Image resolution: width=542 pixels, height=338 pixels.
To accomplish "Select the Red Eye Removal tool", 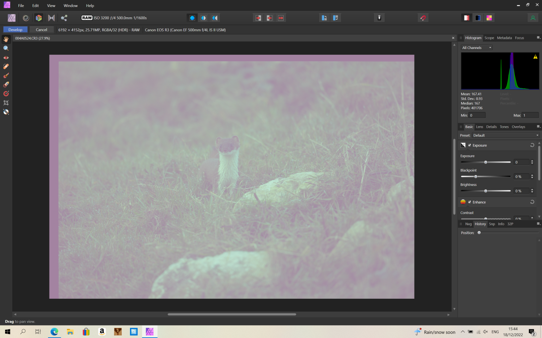I will (6, 57).
